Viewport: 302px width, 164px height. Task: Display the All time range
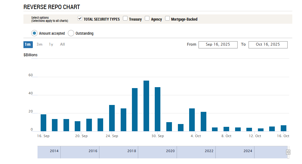pos(63,44)
